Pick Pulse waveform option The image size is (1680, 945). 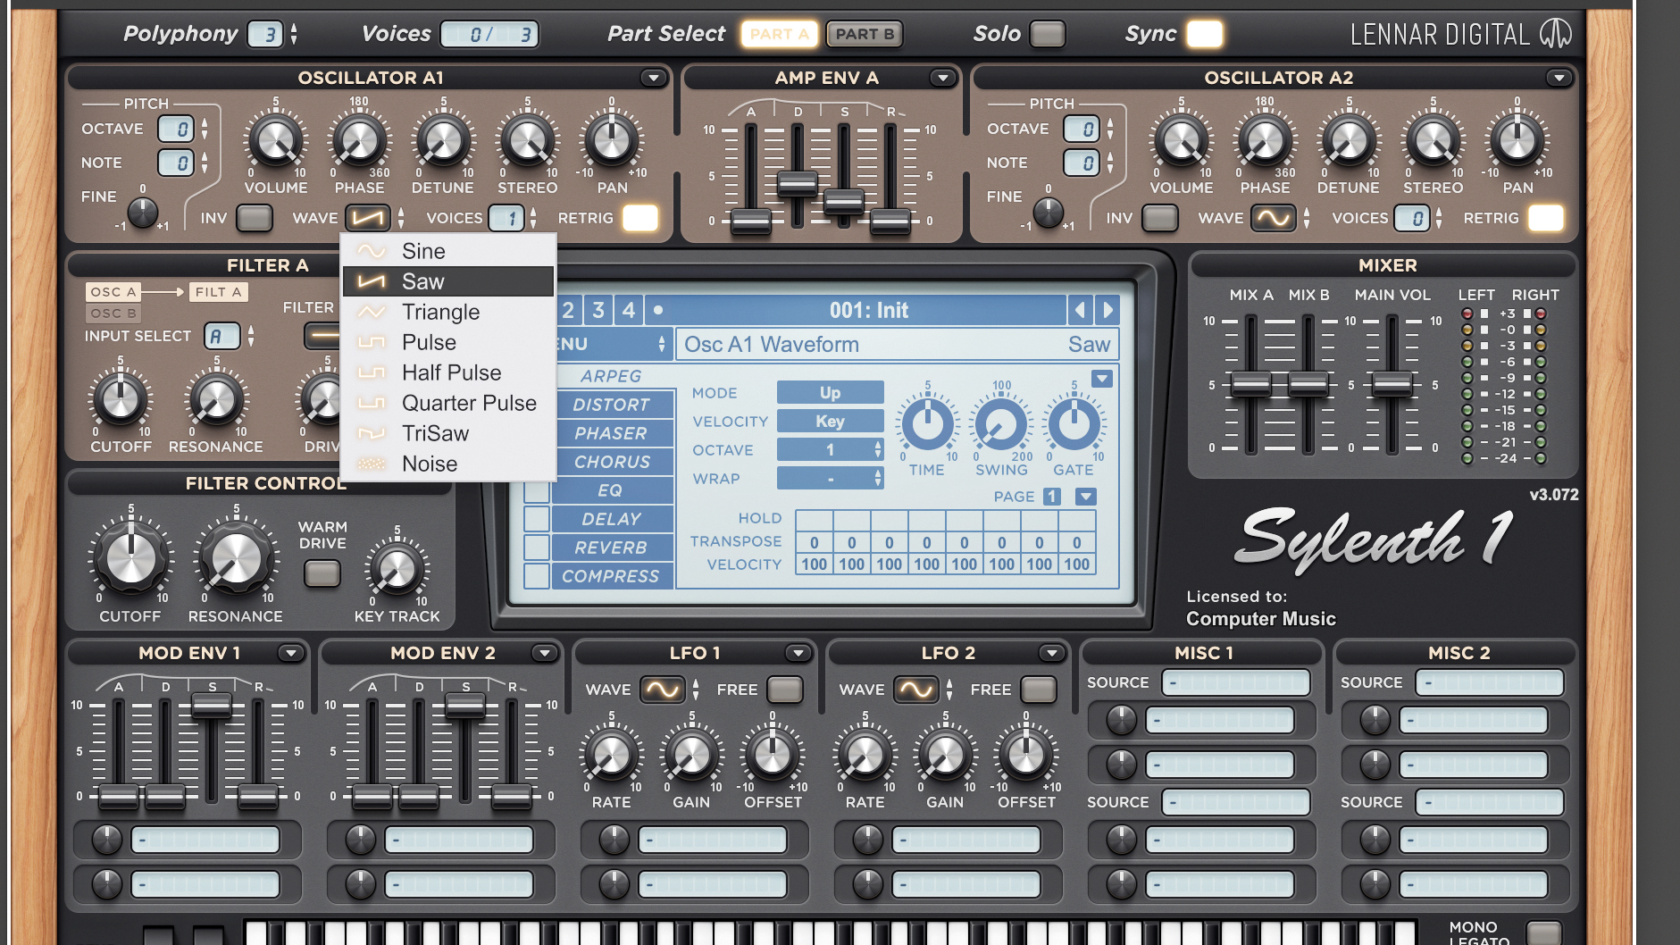(447, 342)
